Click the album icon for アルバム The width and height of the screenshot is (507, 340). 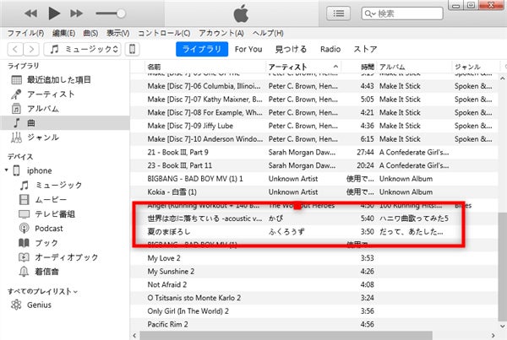point(16,109)
